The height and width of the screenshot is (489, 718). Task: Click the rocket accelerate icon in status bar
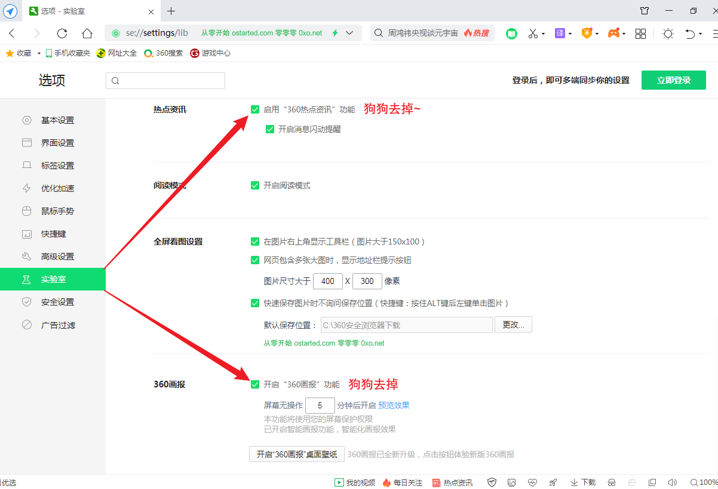click(553, 482)
